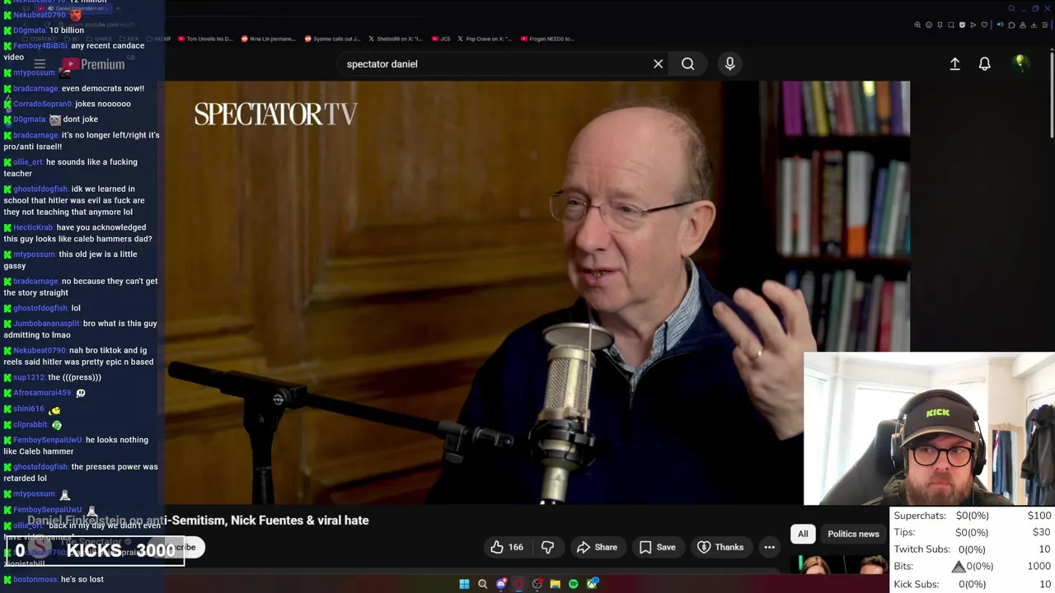The width and height of the screenshot is (1055, 593).
Task: Open the Opera browser taskbar icon
Action: click(x=518, y=584)
